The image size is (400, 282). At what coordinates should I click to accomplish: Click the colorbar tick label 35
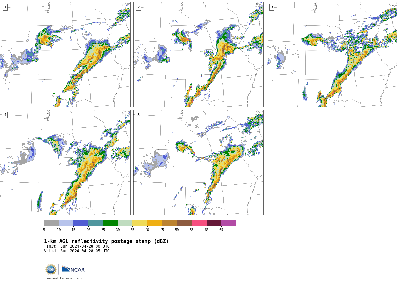132,230
